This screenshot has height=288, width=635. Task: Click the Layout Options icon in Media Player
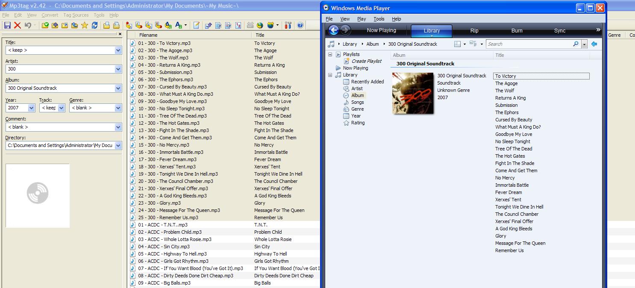(458, 44)
